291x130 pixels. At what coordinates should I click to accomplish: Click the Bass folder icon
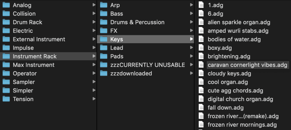[103, 14]
